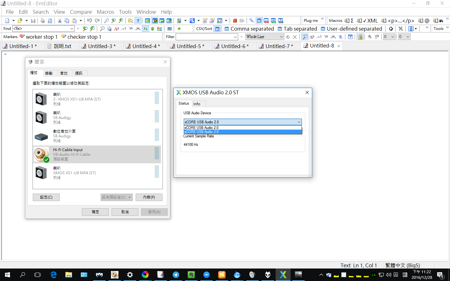Click the @ macro icon
Viewport: 450px width, 281px height.
pyautogui.click(x=424, y=21)
